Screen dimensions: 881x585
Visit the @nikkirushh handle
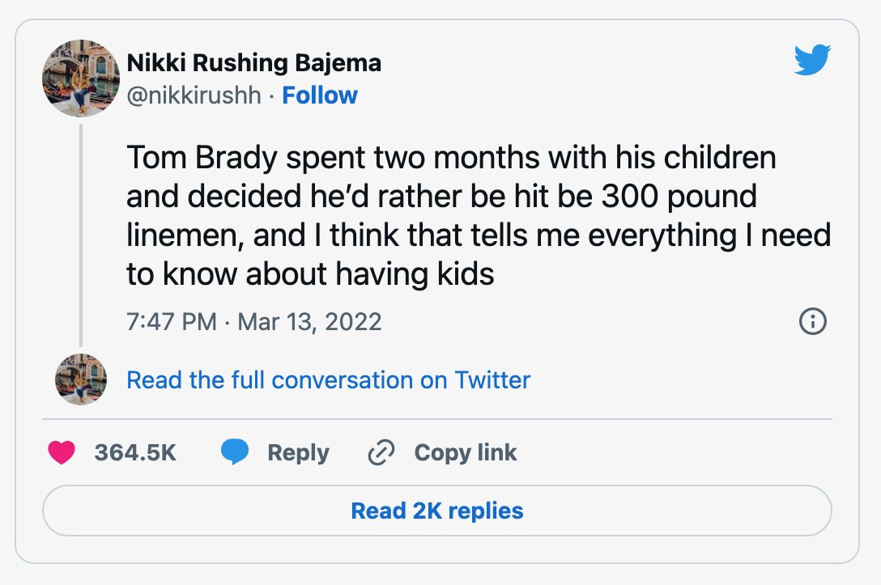pos(194,95)
